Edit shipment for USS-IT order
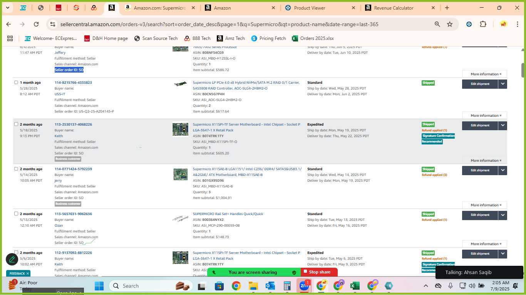The height and width of the screenshot is (295, 526). [480, 84]
